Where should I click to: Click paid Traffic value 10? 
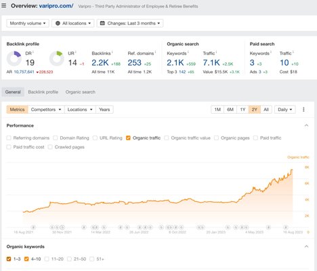click(x=284, y=62)
